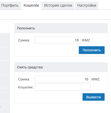Click the blue Пополнить button

click(92, 50)
